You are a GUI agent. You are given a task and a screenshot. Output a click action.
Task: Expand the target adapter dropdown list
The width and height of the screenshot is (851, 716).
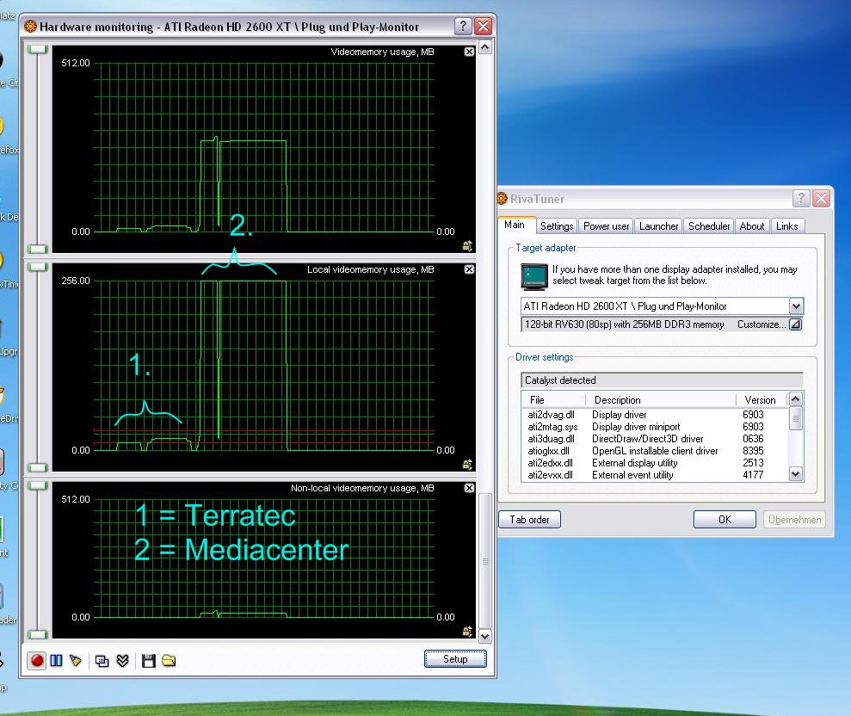(796, 306)
